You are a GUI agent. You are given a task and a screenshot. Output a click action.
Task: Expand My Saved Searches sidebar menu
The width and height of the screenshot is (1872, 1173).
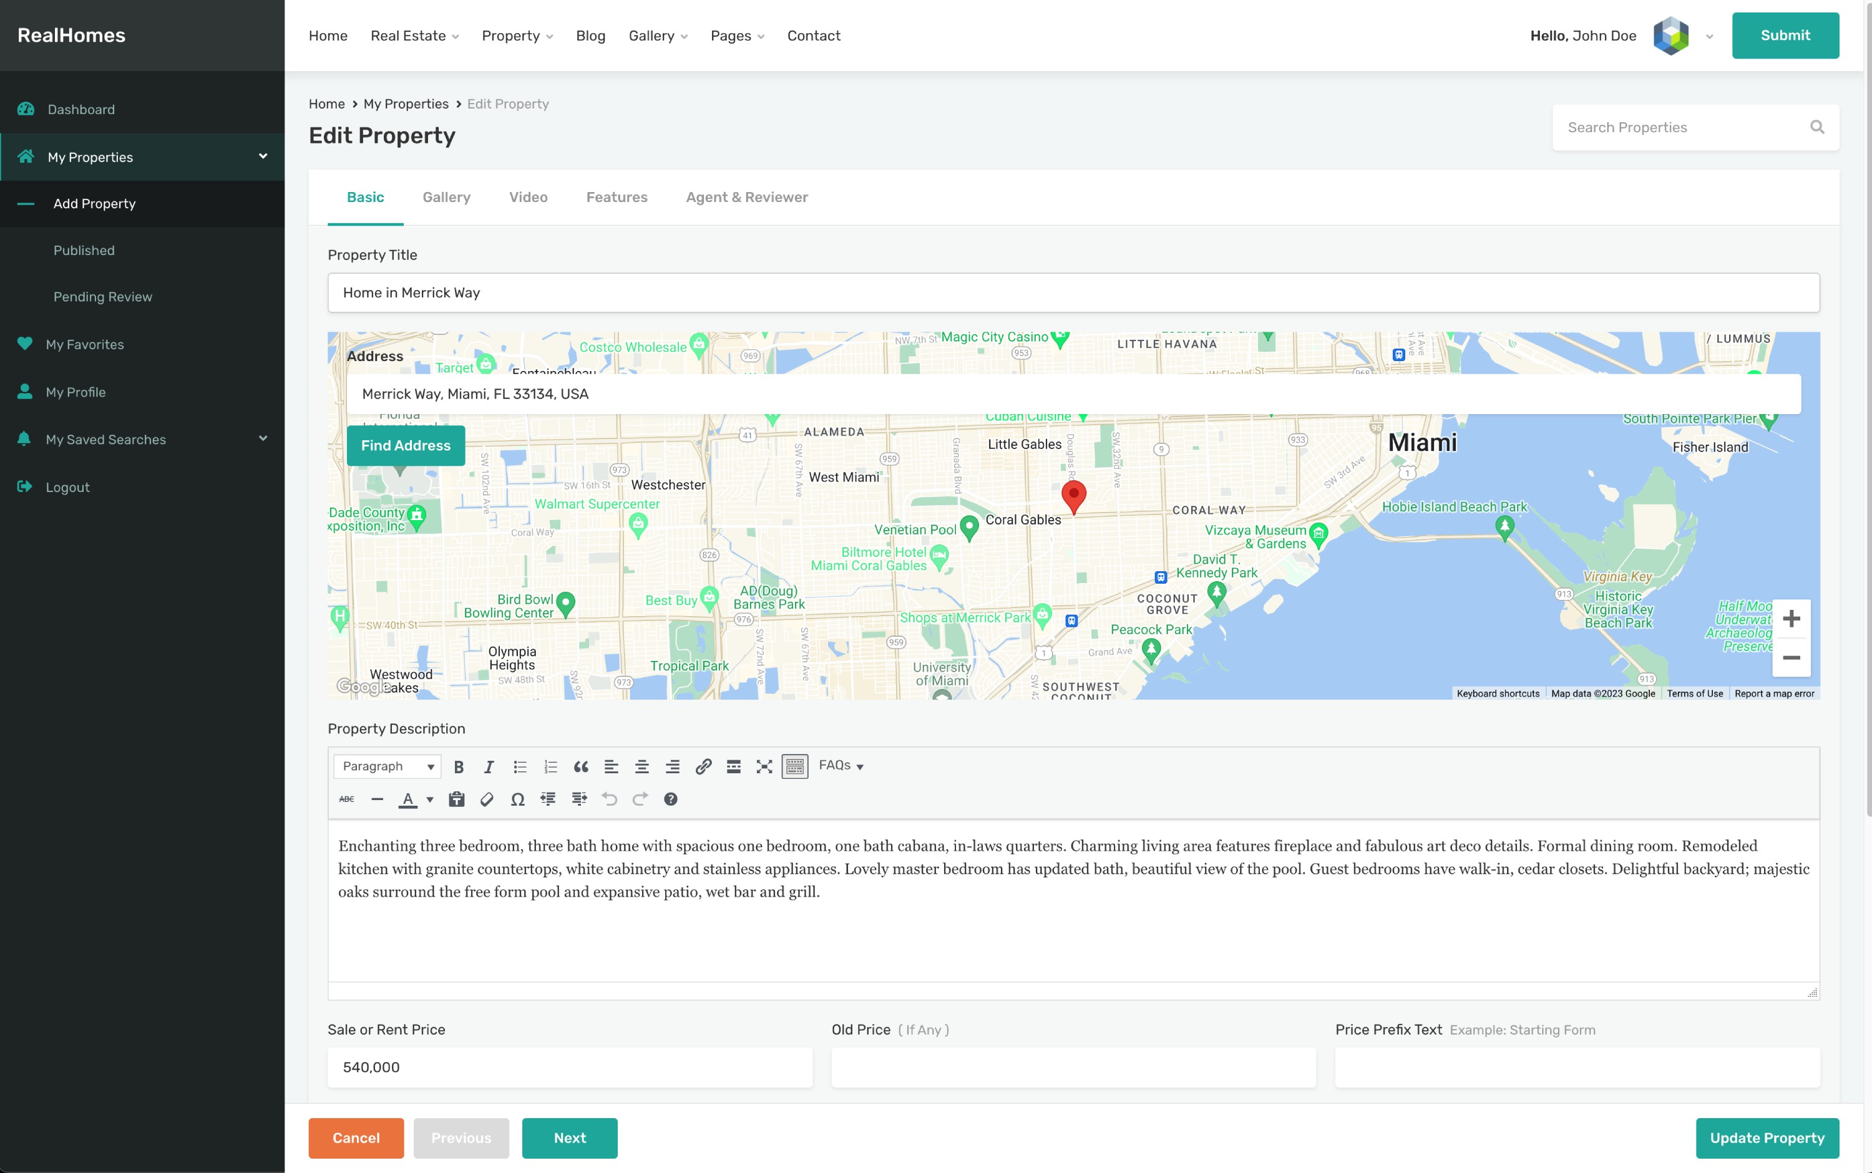(263, 439)
